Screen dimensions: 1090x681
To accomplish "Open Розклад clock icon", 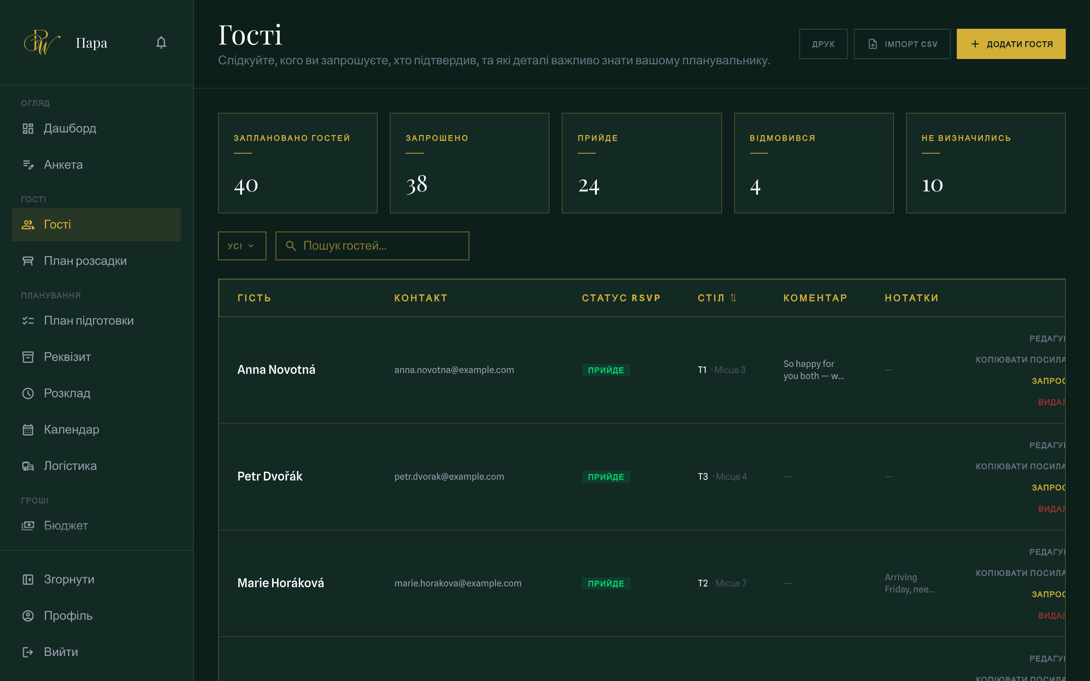I will coord(28,393).
